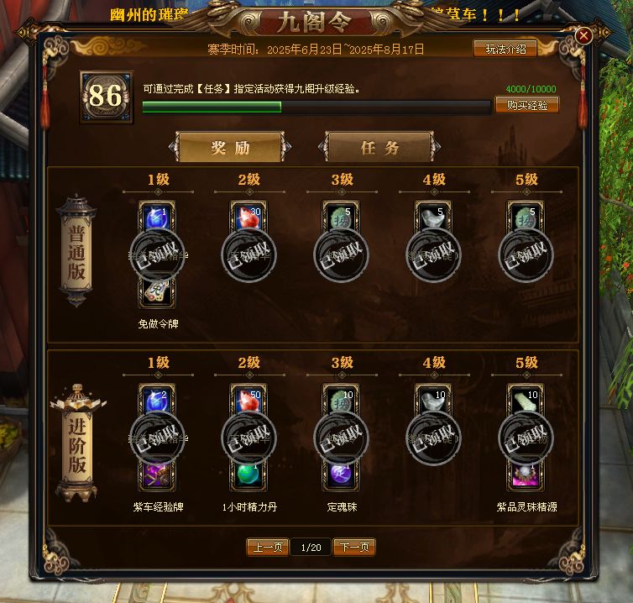Go to 下一页 next page
The width and height of the screenshot is (633, 603).
click(354, 547)
